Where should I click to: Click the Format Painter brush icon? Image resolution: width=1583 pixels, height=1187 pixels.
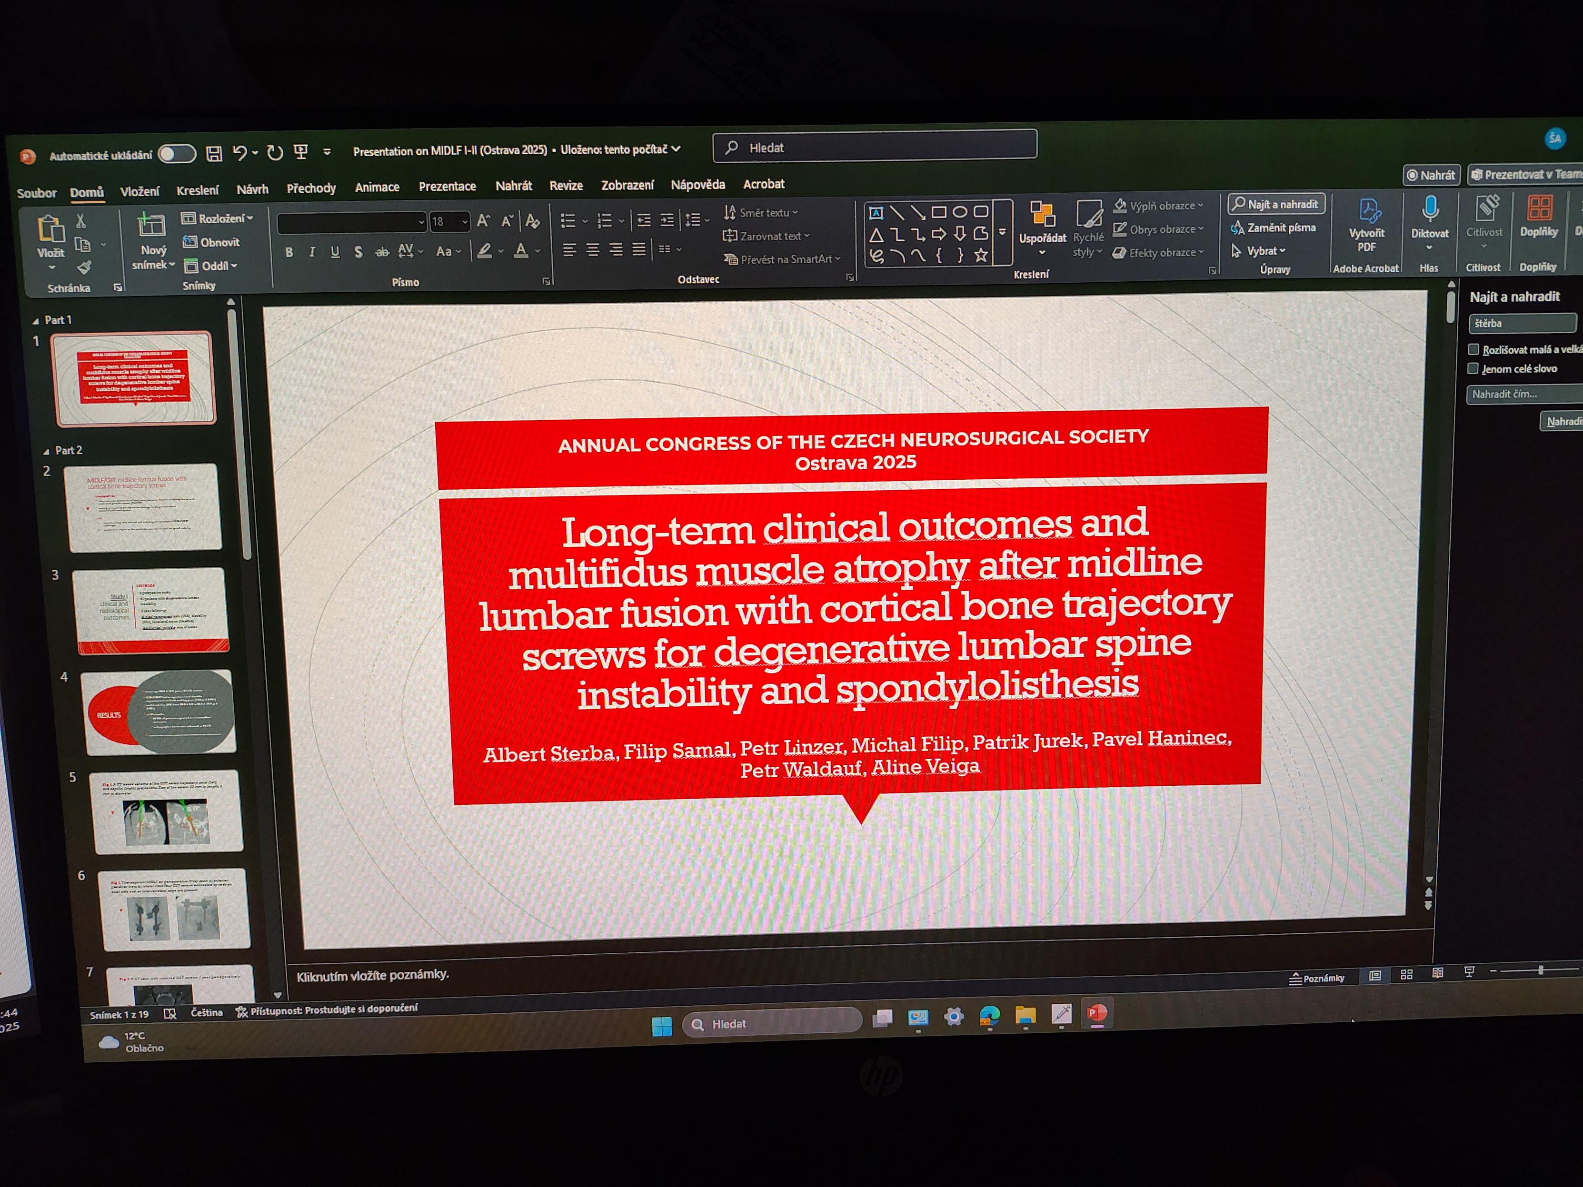[x=84, y=267]
